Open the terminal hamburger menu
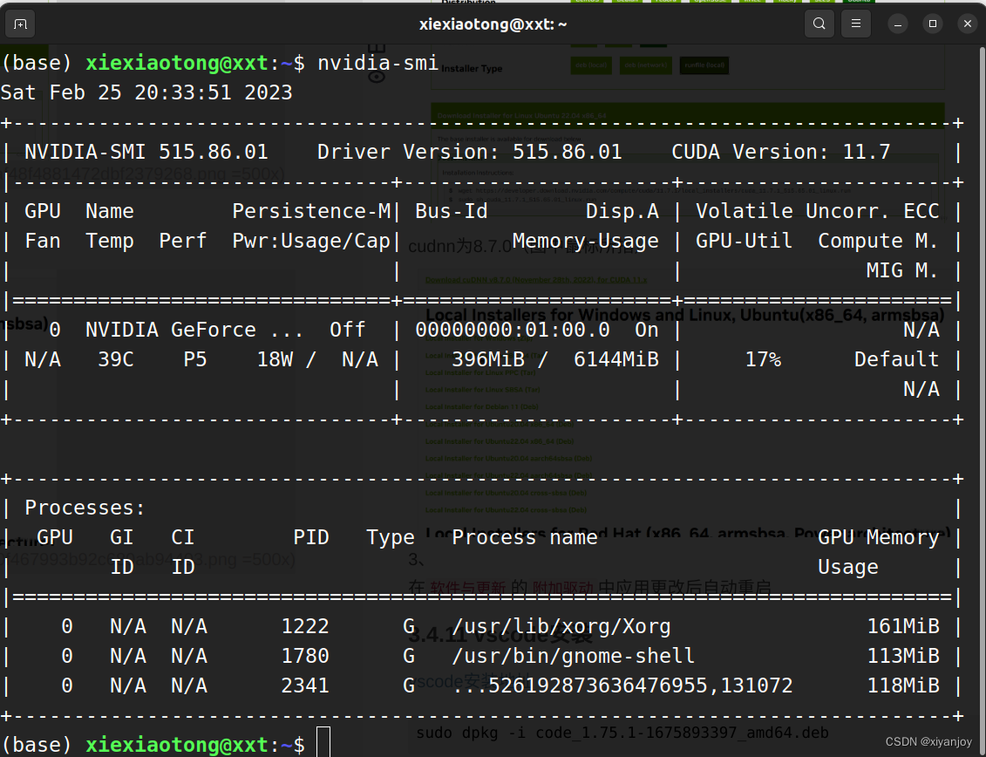 (856, 24)
